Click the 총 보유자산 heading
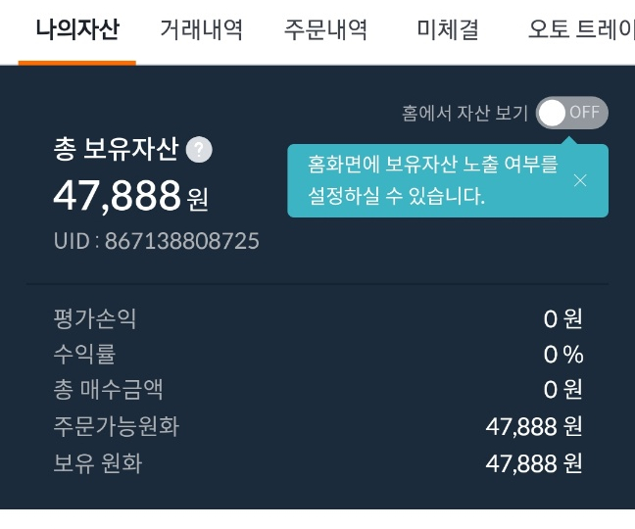635x529 pixels. (x=116, y=150)
